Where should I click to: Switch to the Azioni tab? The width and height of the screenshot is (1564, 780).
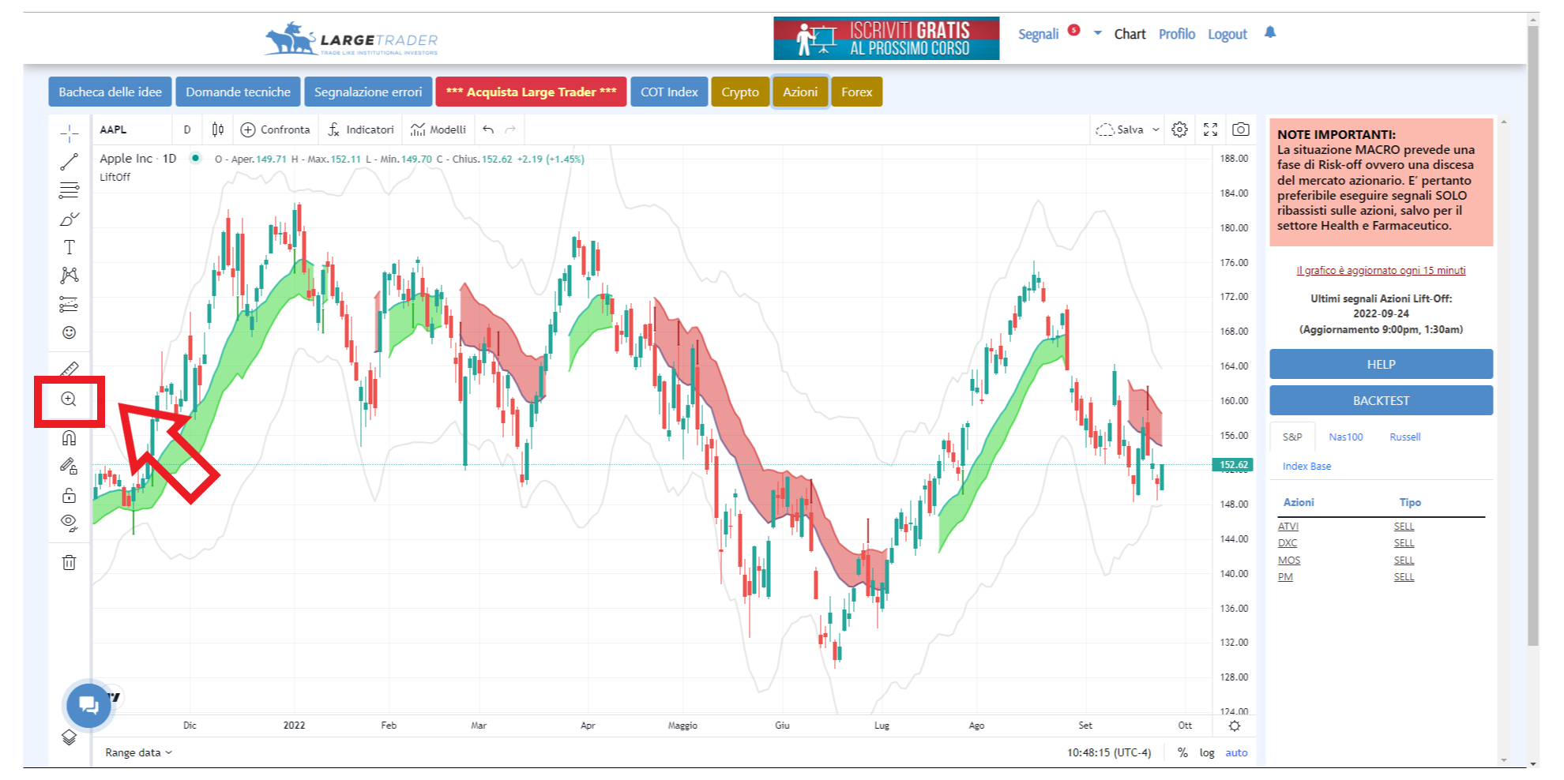click(x=800, y=92)
